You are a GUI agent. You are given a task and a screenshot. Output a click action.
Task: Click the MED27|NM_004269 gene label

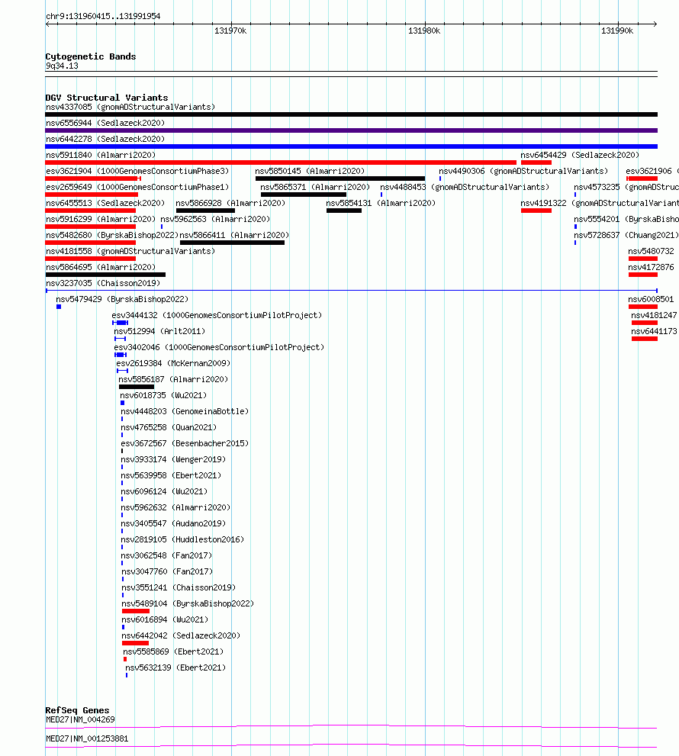pyautogui.click(x=80, y=720)
